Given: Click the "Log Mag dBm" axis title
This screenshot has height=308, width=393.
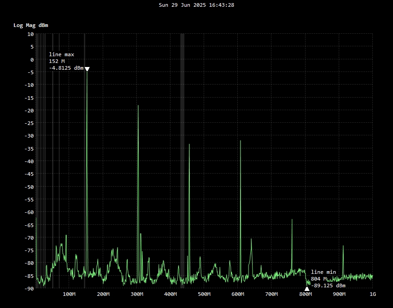Looking at the screenshot, I should coord(31,25).
